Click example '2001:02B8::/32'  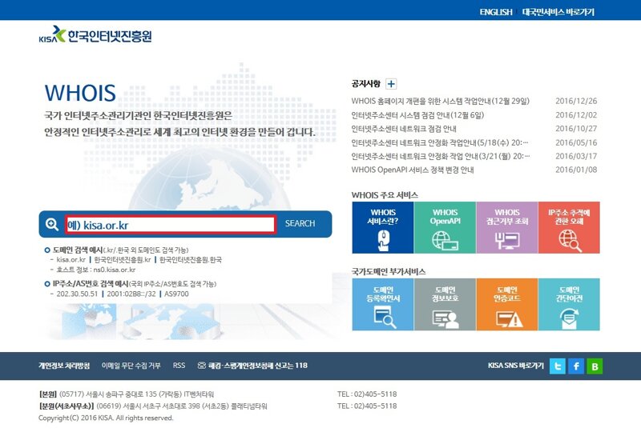pos(131,294)
